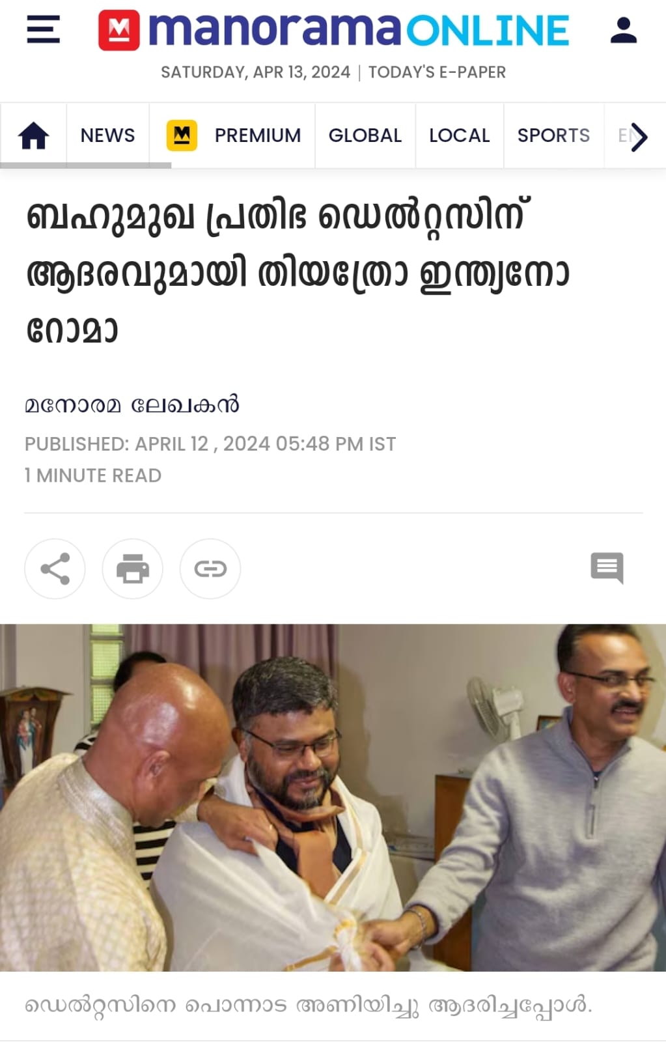Viewport: 666px width, 1042px height.
Task: Open TODAY'S E-PAPER link
Action: pos(437,72)
